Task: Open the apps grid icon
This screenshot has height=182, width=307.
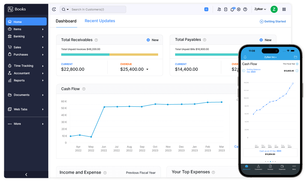Action: click(284, 9)
